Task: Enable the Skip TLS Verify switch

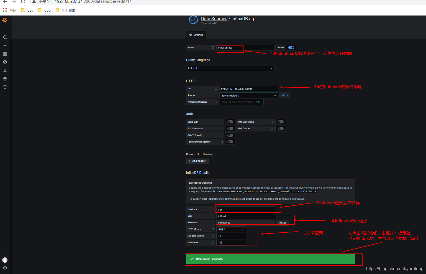Action: (x=230, y=135)
